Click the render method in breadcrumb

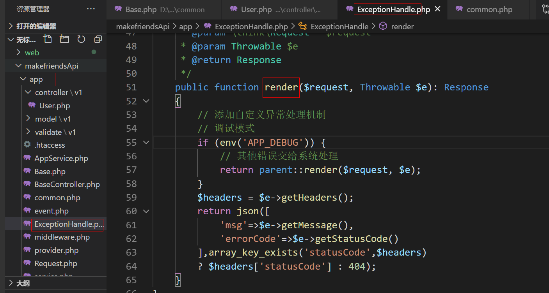[402, 26]
